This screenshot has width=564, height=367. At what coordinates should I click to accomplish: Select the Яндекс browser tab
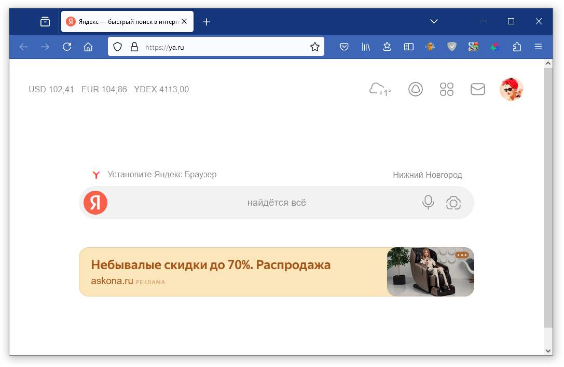[127, 22]
